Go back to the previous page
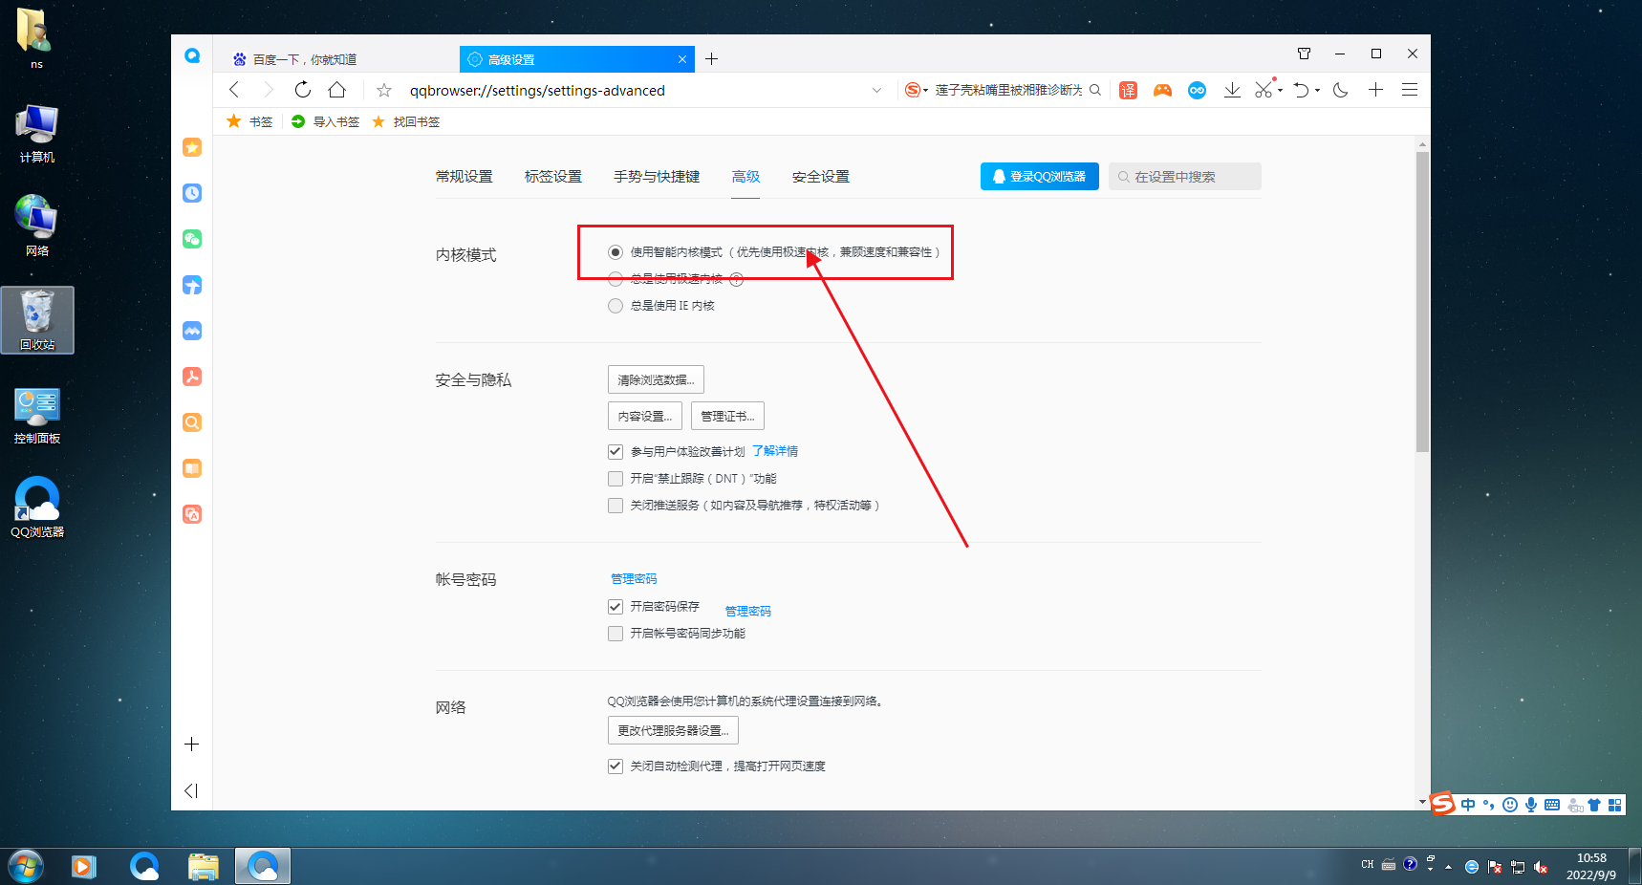Image resolution: width=1642 pixels, height=885 pixels. point(234,90)
